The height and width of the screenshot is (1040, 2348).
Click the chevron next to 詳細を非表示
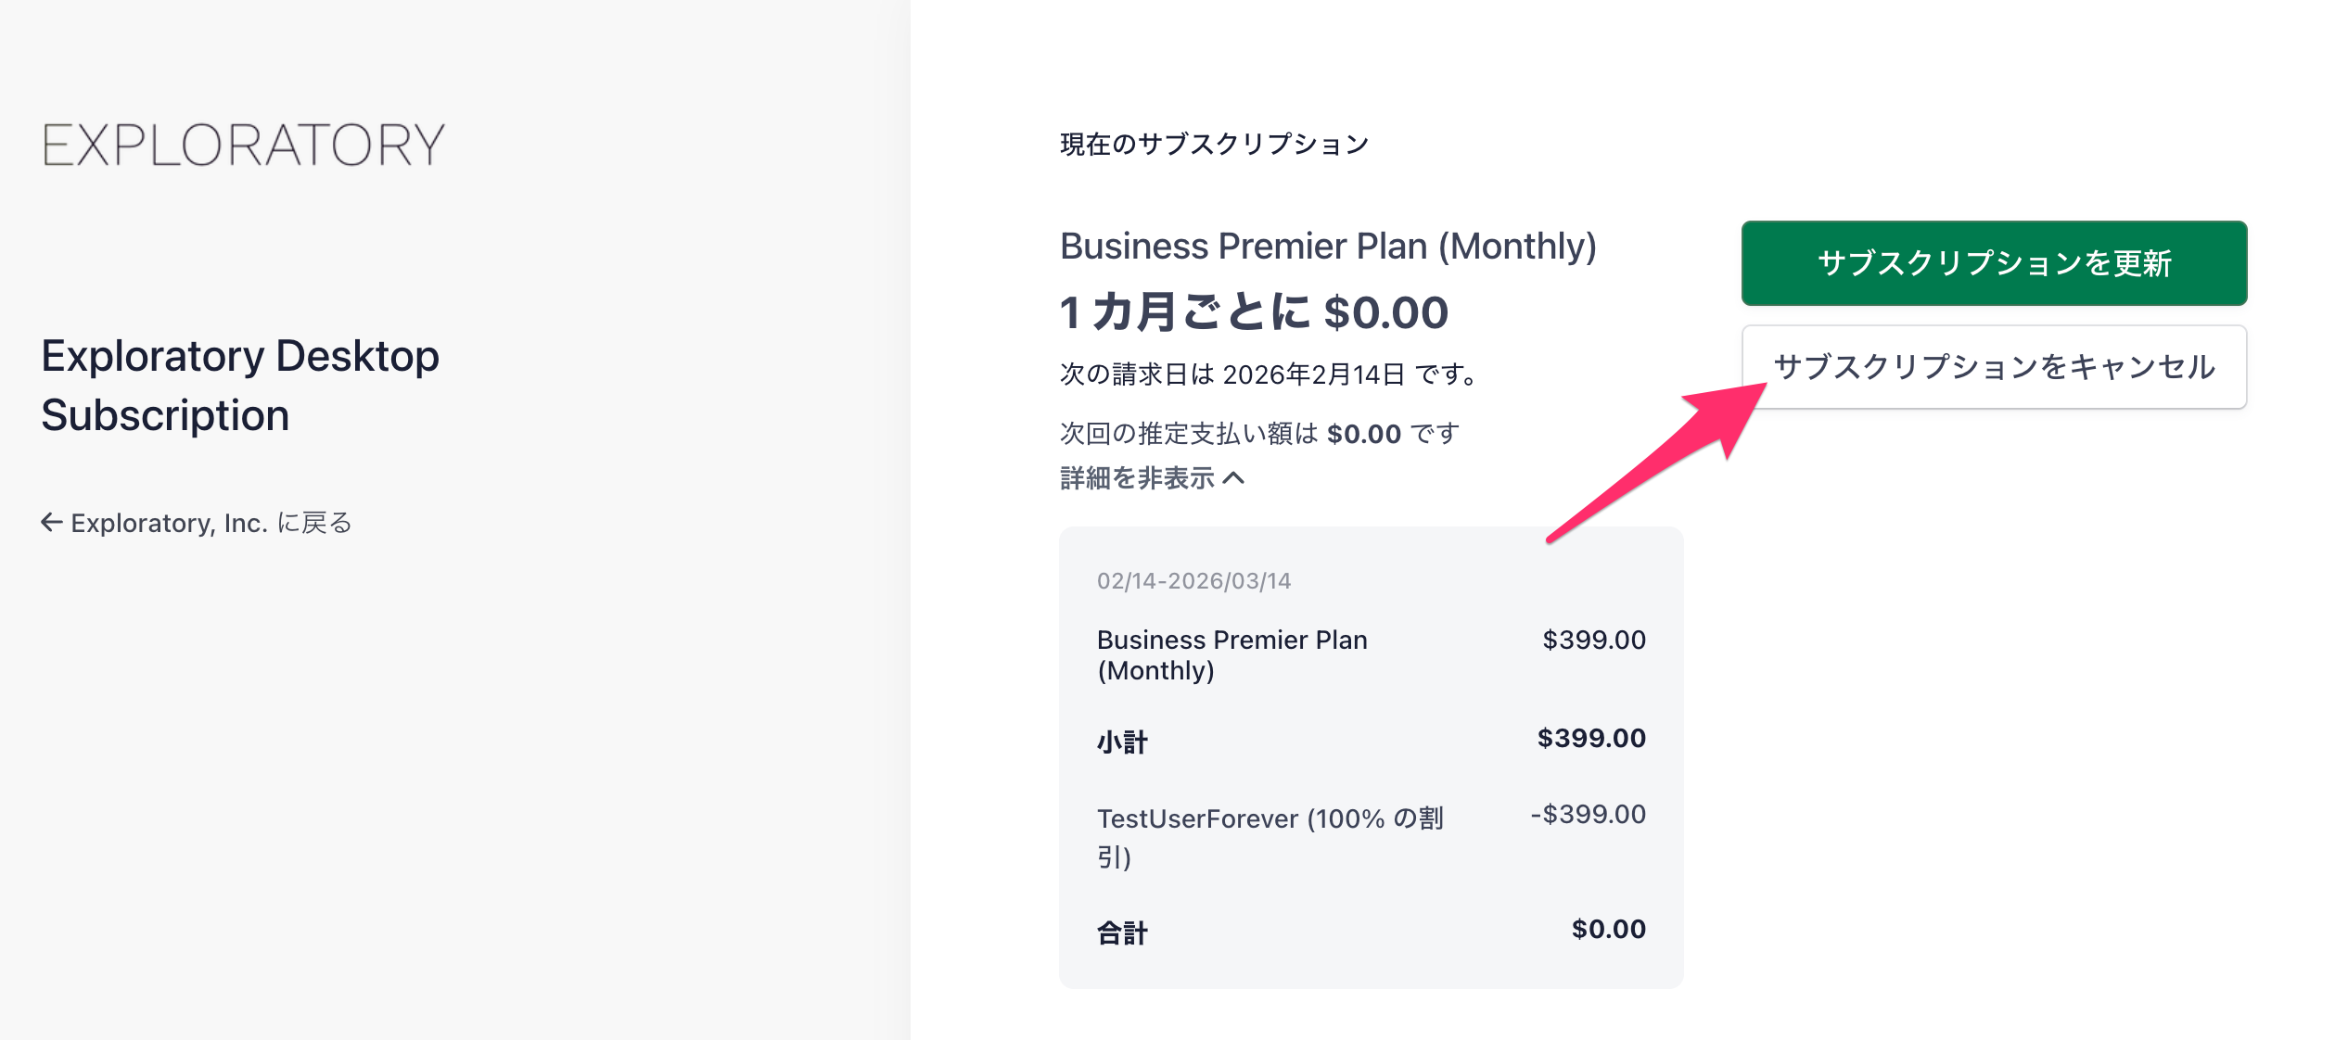point(1233,478)
